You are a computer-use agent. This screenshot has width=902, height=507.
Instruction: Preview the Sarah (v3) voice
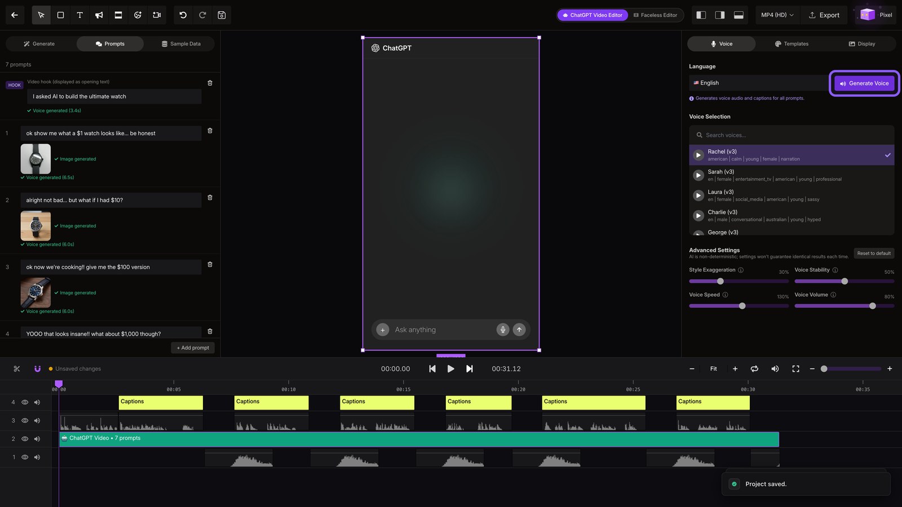click(698, 175)
